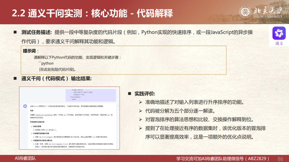
Task: Click the 'AI肖睿团队' footer text
Action: (25, 158)
